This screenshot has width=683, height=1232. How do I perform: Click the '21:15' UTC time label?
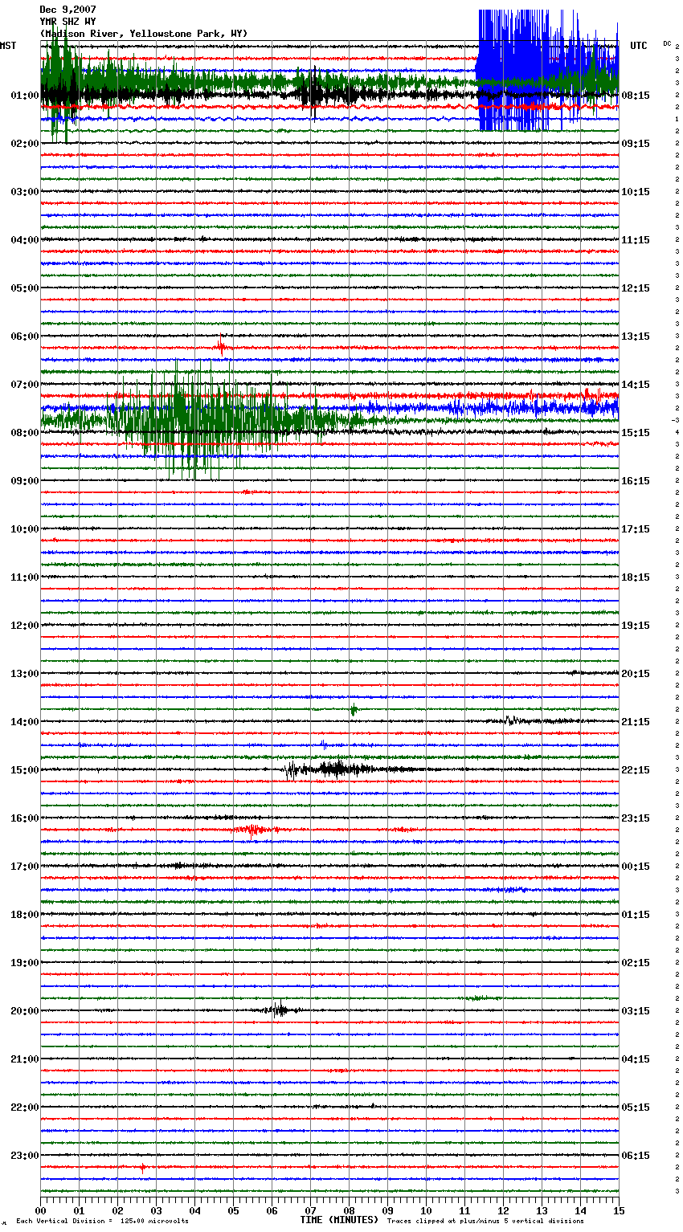(636, 722)
